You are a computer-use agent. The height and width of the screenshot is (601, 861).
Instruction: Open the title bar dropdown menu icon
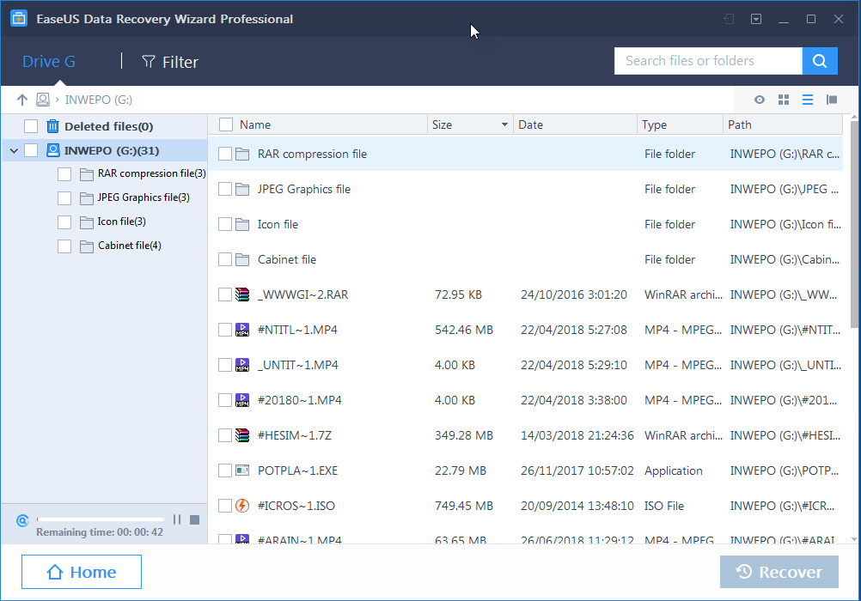(x=756, y=19)
